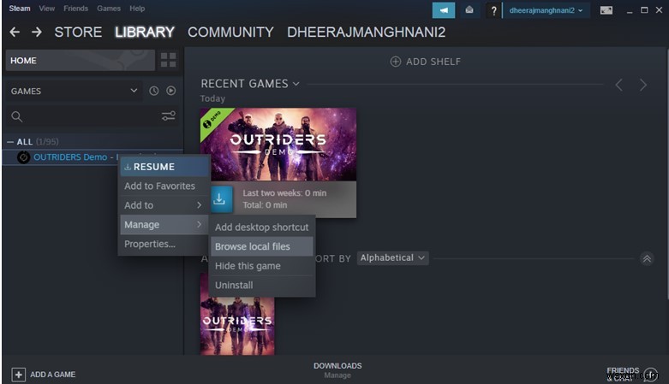Open the OUTRIDERS Demo recent games cover
The image size is (669, 384).
pos(278,145)
